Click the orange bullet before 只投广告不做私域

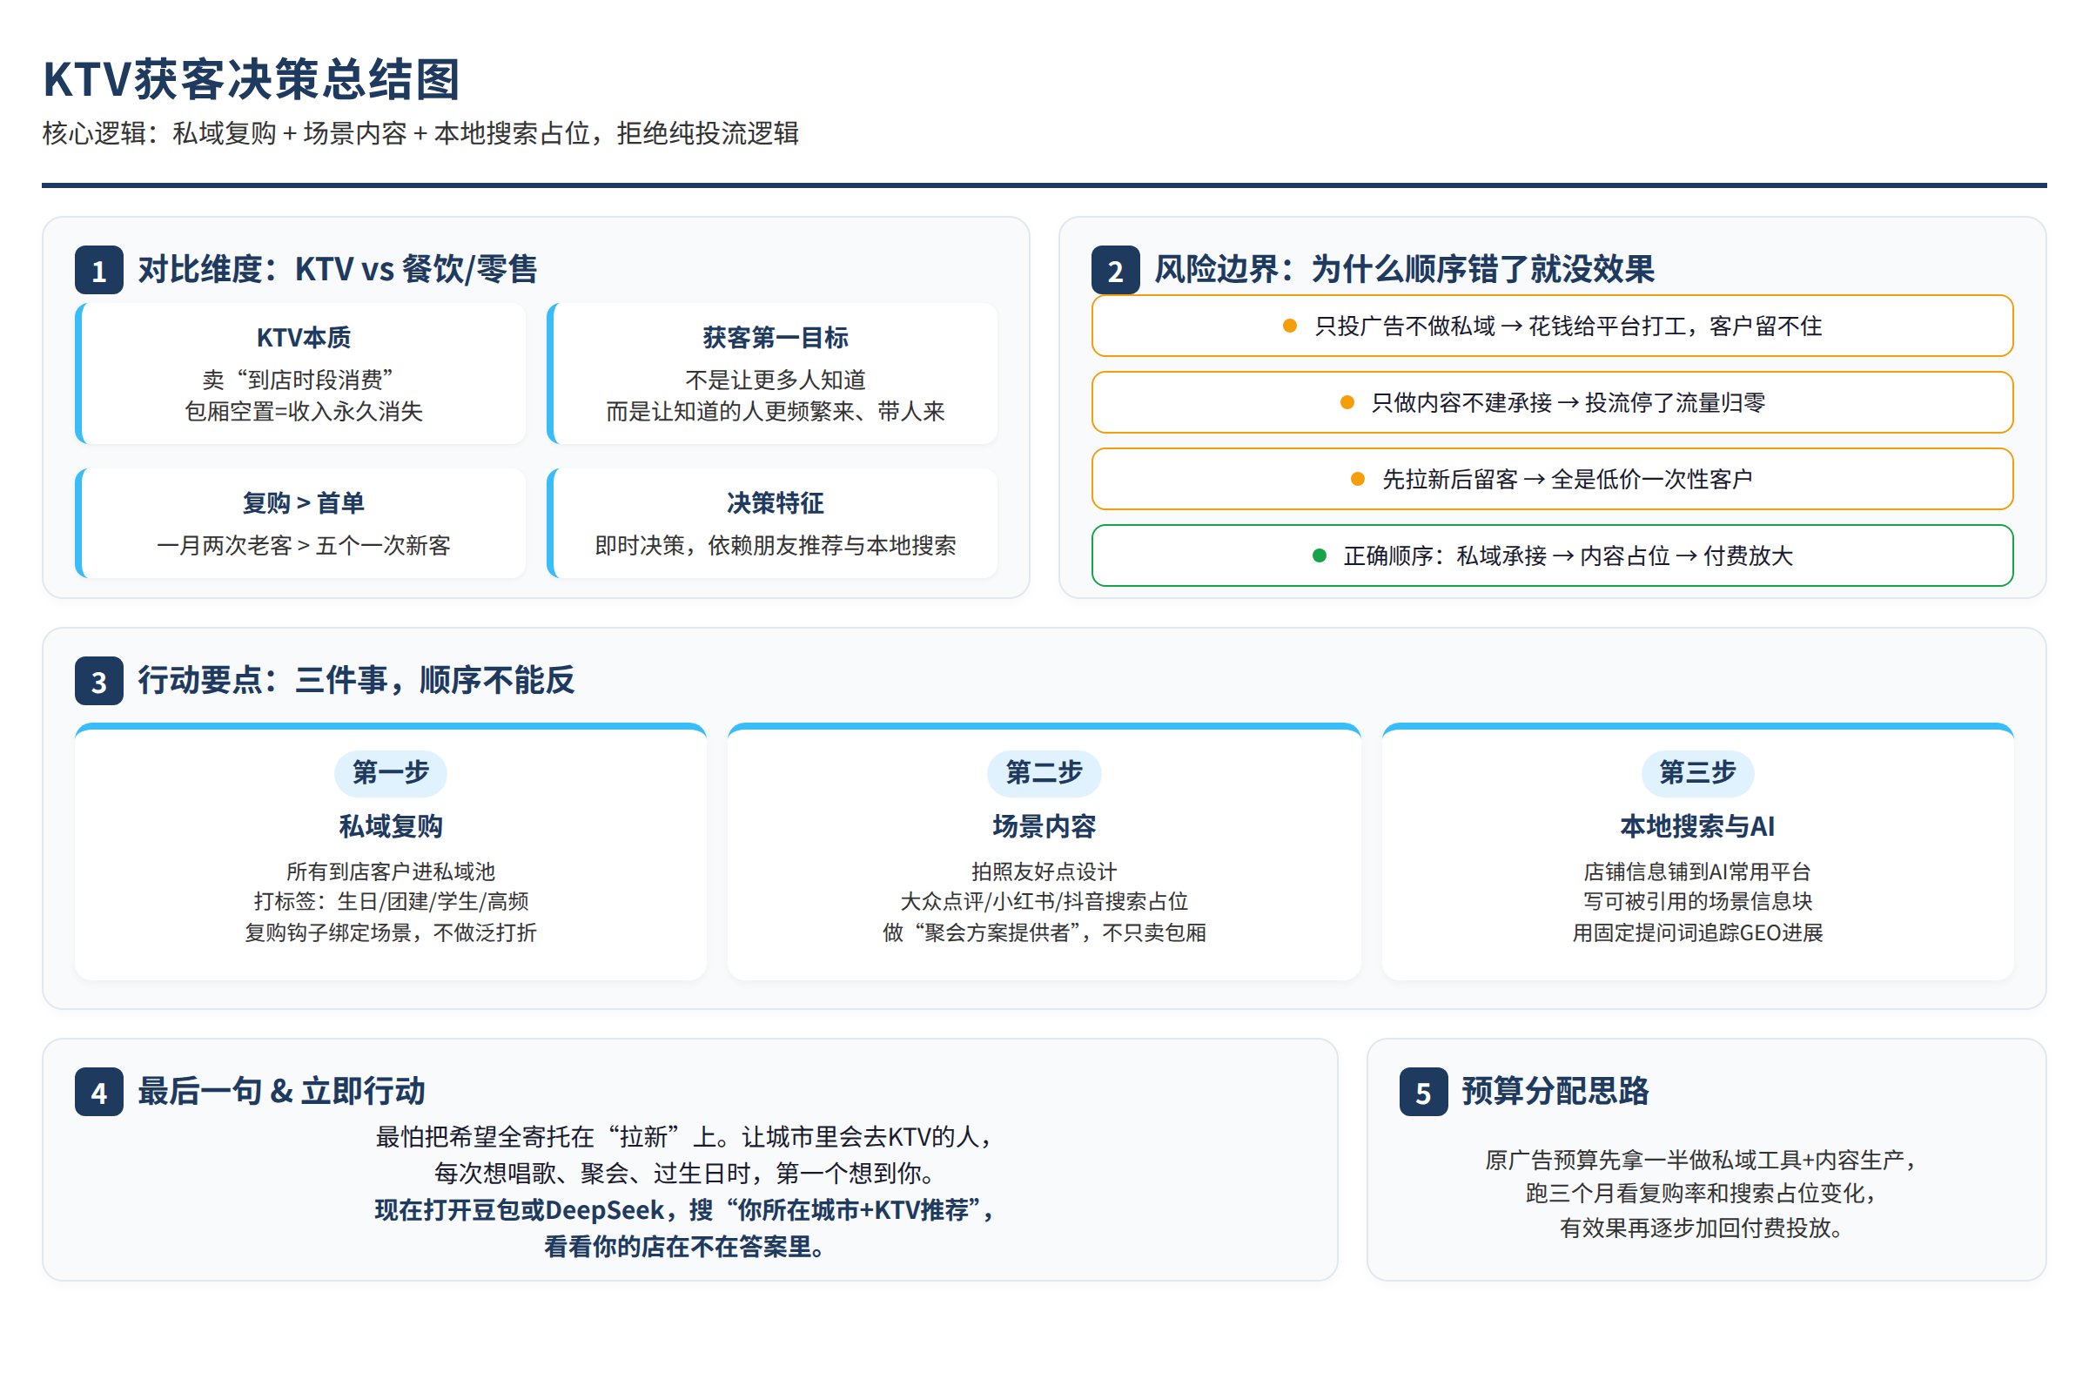coord(1290,326)
